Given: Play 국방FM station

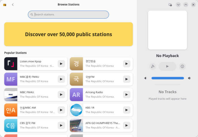Looking at the screenshot, I should click(127, 79).
